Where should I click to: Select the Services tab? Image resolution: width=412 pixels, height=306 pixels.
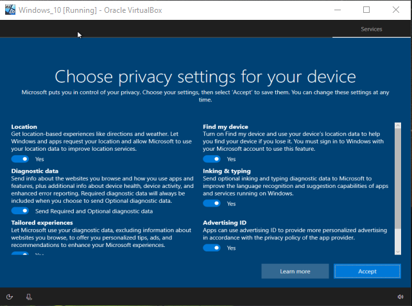371,30
